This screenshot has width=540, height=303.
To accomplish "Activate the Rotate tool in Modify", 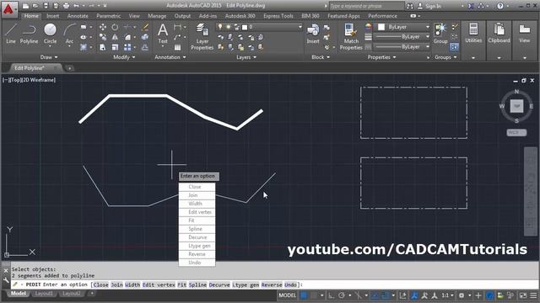I will point(115,27).
